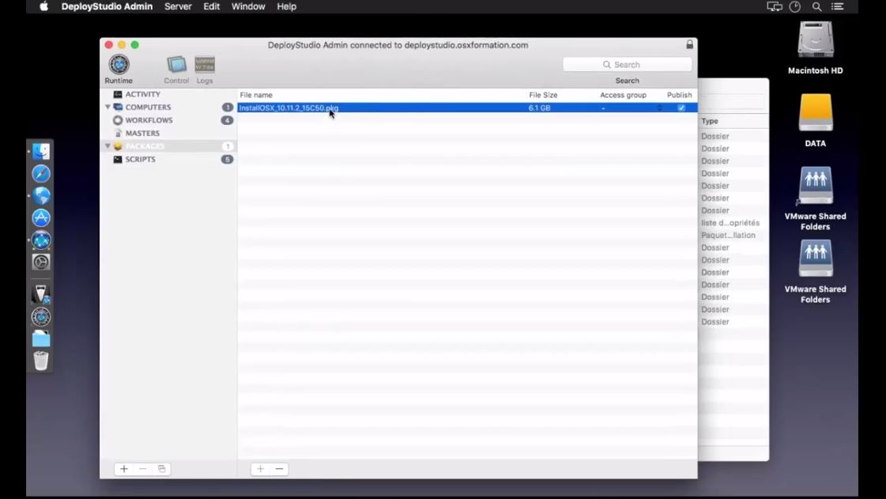Open Macintosh HD desktop drive
This screenshot has width=886, height=499.
(815, 41)
